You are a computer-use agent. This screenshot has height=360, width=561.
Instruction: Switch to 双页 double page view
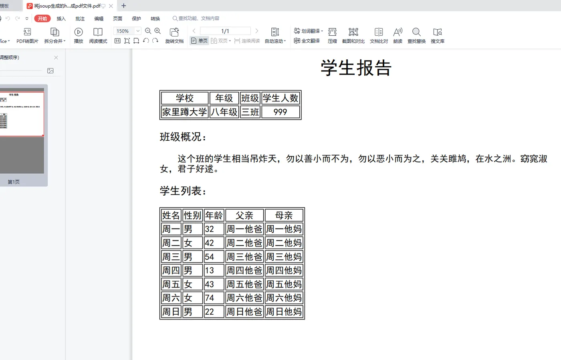click(221, 41)
